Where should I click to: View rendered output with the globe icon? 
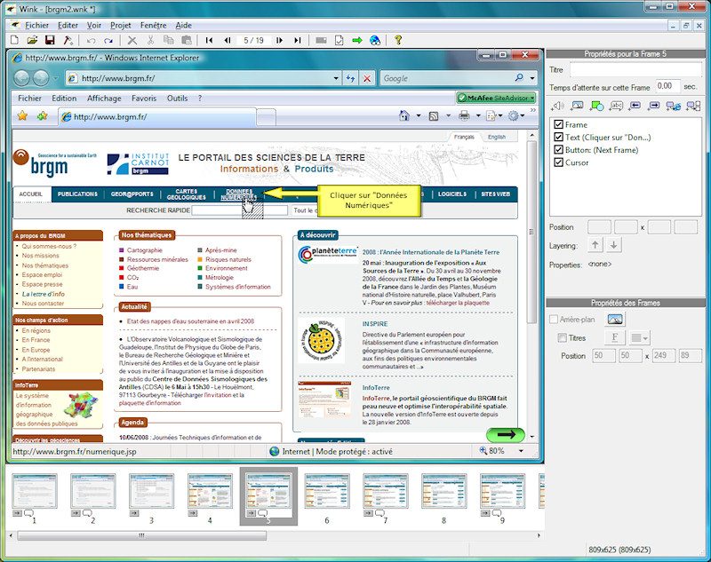375,40
